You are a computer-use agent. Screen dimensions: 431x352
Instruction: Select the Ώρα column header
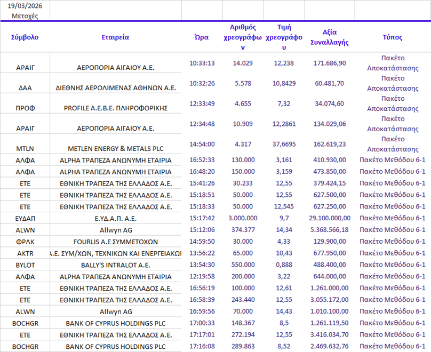point(202,37)
